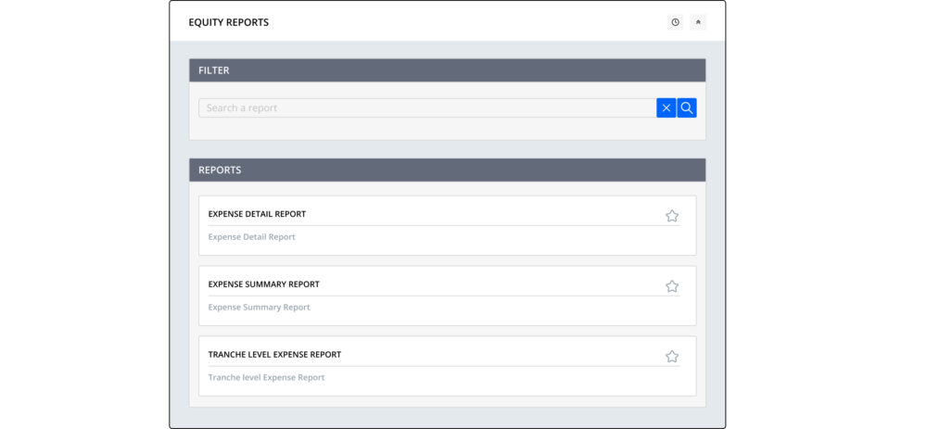This screenshot has height=429, width=927.
Task: Click the FILTER section header
Action: [x=447, y=70]
